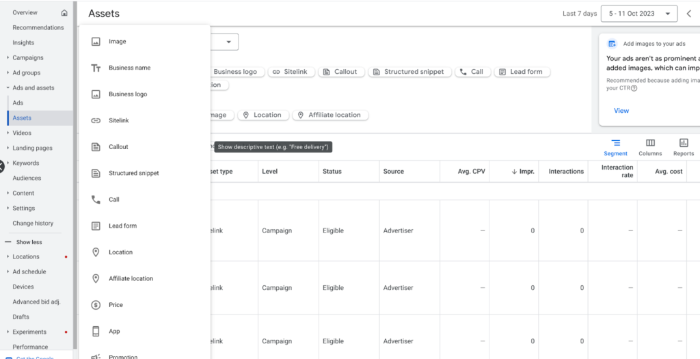Screen dimensions: 700x359
Task: Click the Sitelink chain icon in the menu
Action: [x=96, y=120]
